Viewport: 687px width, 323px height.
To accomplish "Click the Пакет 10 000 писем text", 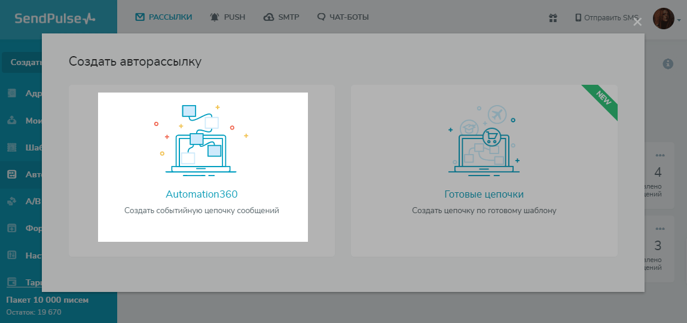I will coord(47,300).
